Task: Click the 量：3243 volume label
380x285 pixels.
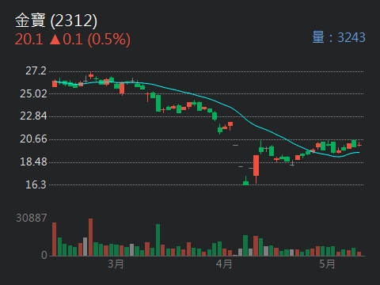Action: [339, 37]
